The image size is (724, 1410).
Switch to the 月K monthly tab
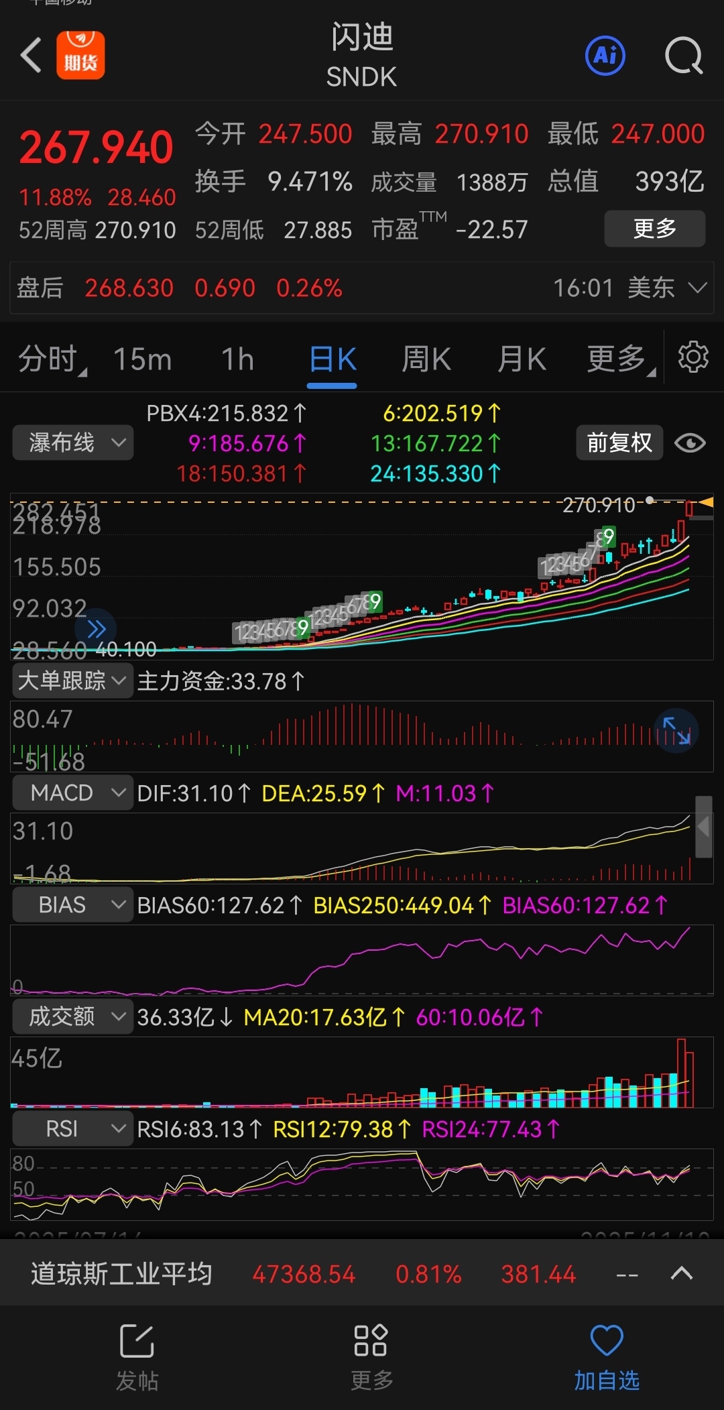coord(522,359)
